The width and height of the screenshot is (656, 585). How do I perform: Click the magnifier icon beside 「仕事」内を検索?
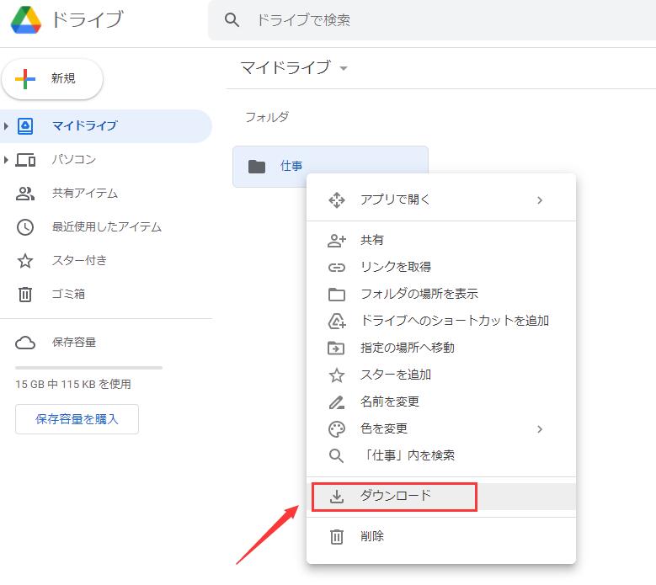(x=336, y=456)
